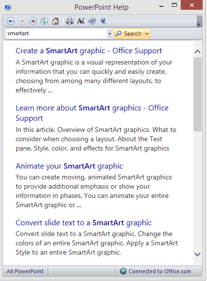Open Convert slide text to SmartArt link
The width and height of the screenshot is (207, 281).
pyautogui.click(x=84, y=223)
